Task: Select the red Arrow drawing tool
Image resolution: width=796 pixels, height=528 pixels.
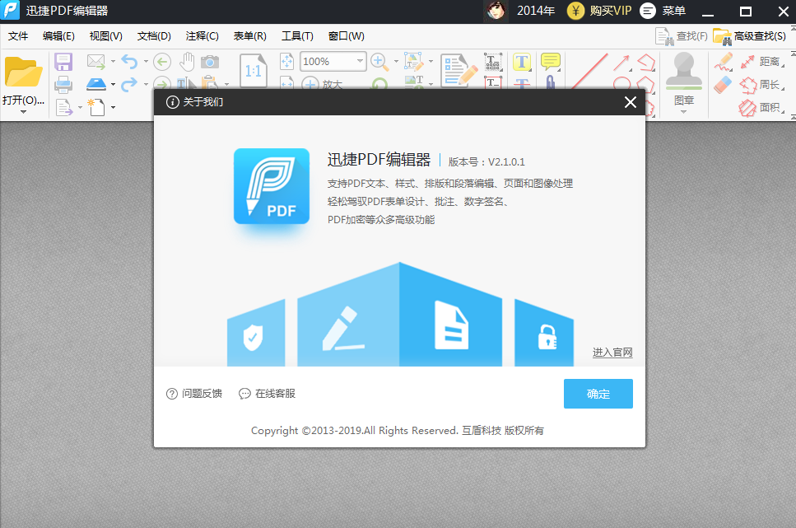Action: (621, 63)
